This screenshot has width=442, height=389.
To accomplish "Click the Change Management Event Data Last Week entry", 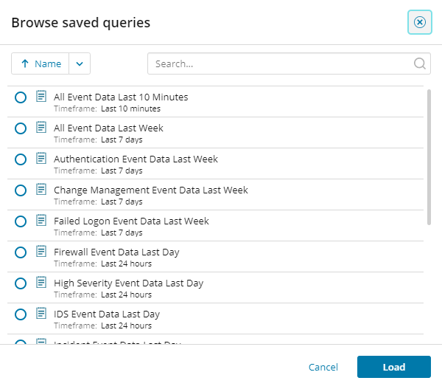I will 150,190.
